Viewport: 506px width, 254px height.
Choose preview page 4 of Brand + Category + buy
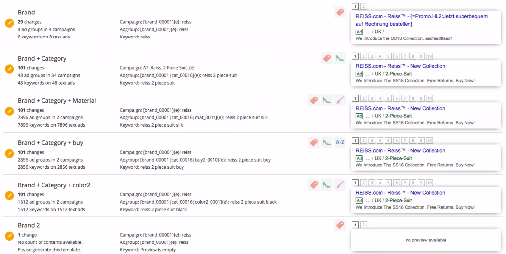(380, 140)
